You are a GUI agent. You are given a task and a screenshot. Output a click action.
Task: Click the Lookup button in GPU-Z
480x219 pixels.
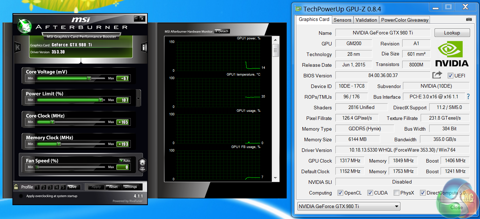coord(452,33)
